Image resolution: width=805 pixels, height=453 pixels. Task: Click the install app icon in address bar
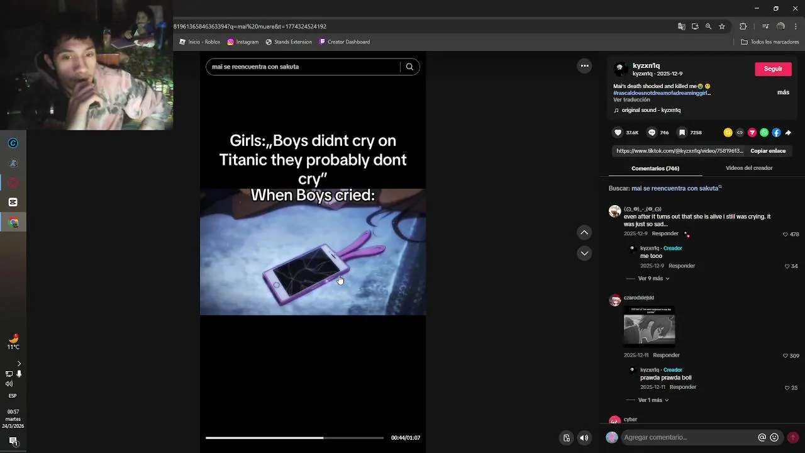695,26
